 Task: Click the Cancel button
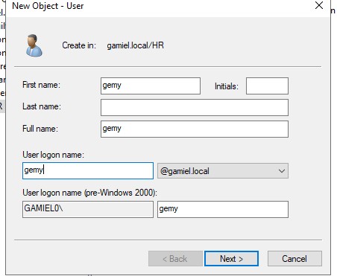(295, 259)
